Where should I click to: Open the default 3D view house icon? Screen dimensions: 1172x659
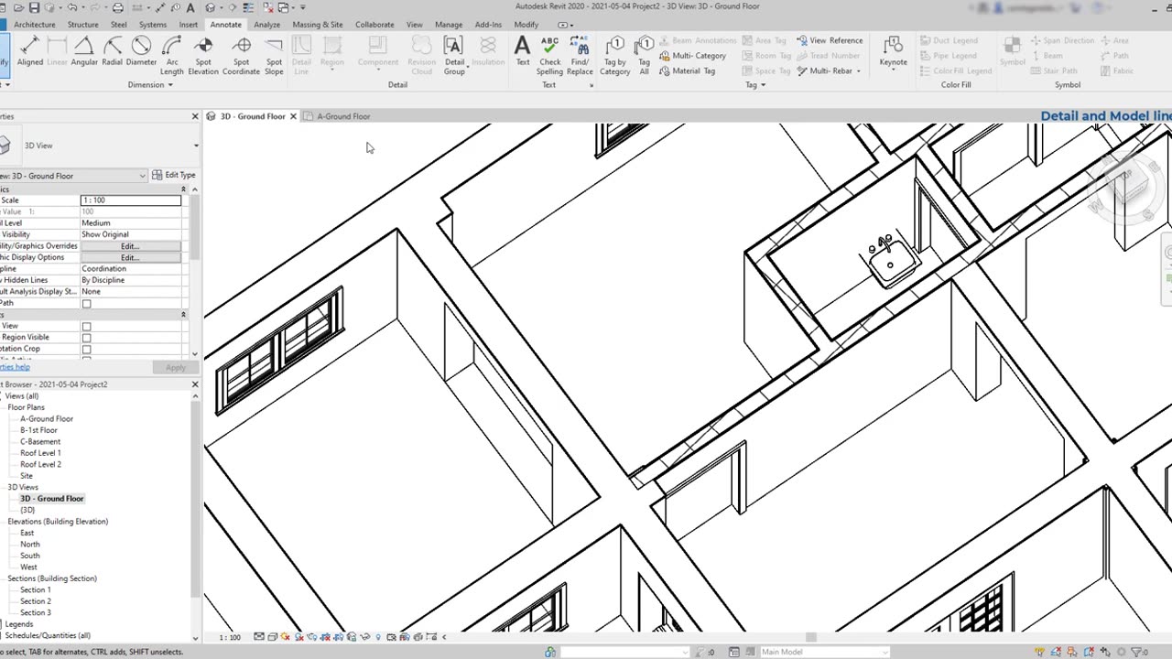(x=212, y=7)
